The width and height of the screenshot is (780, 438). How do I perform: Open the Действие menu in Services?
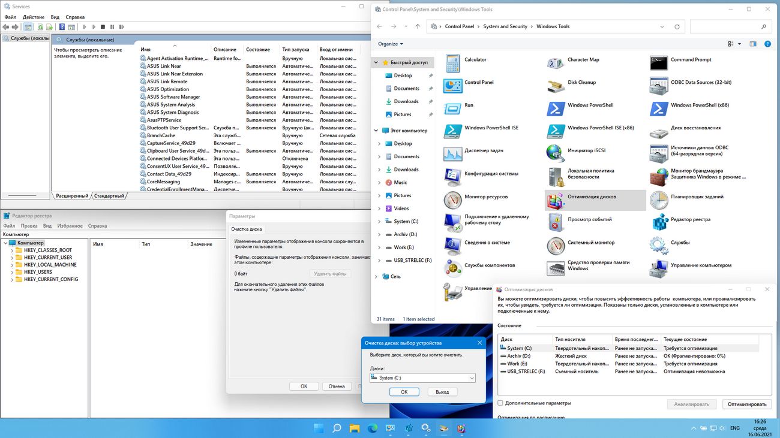tap(34, 17)
